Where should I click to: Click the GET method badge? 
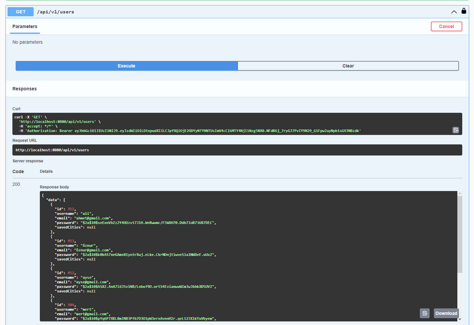tap(20, 11)
